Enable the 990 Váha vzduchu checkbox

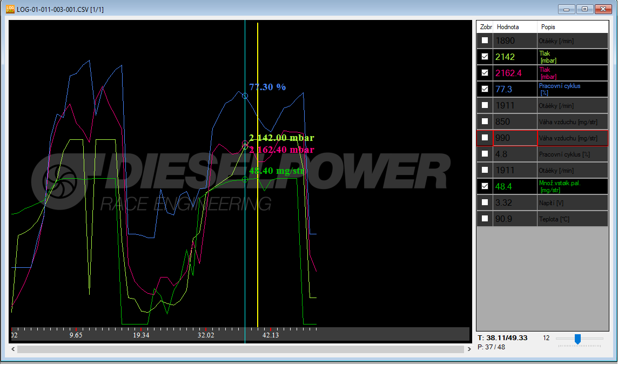coord(485,138)
